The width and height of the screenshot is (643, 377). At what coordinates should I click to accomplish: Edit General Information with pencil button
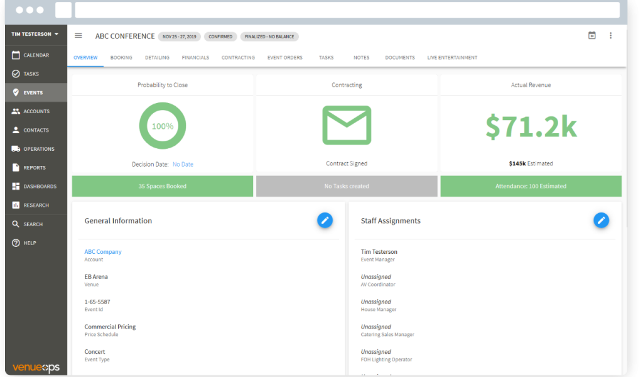coord(325,220)
